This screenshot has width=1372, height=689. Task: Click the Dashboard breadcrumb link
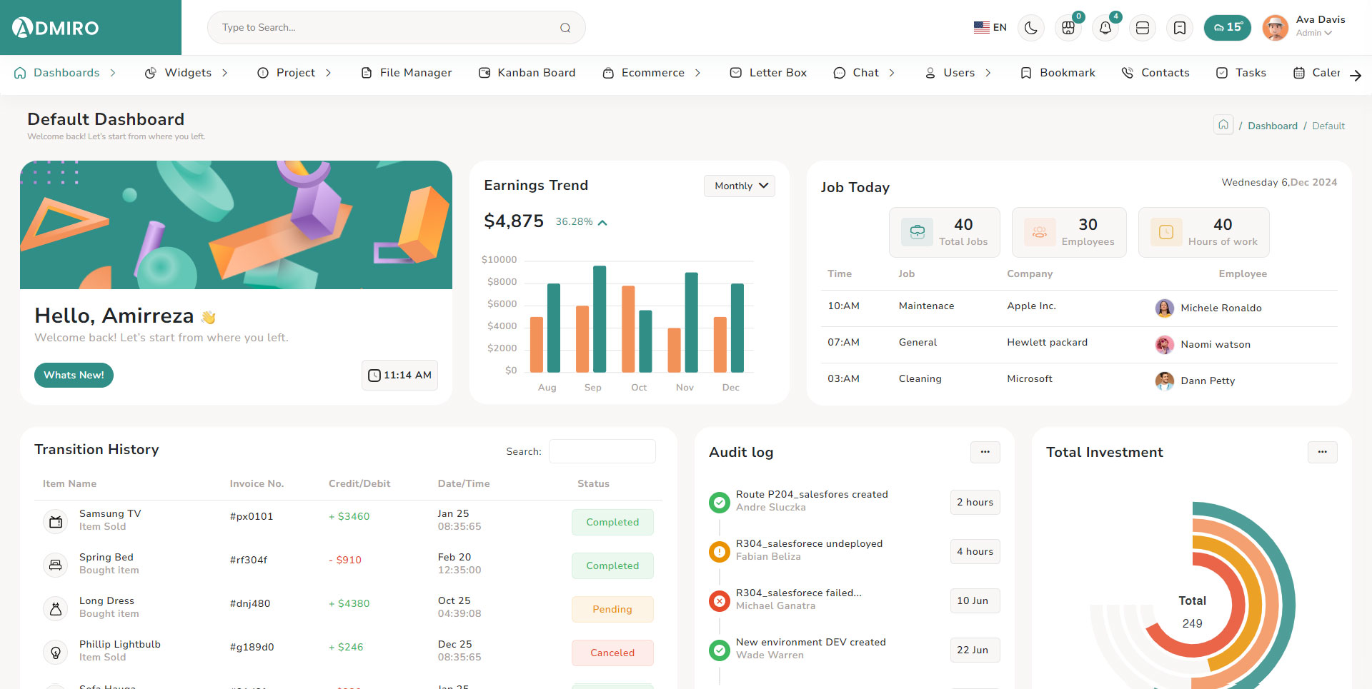click(x=1272, y=126)
